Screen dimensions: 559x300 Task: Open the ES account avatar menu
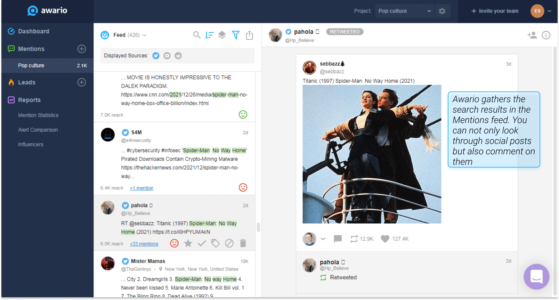(x=537, y=11)
